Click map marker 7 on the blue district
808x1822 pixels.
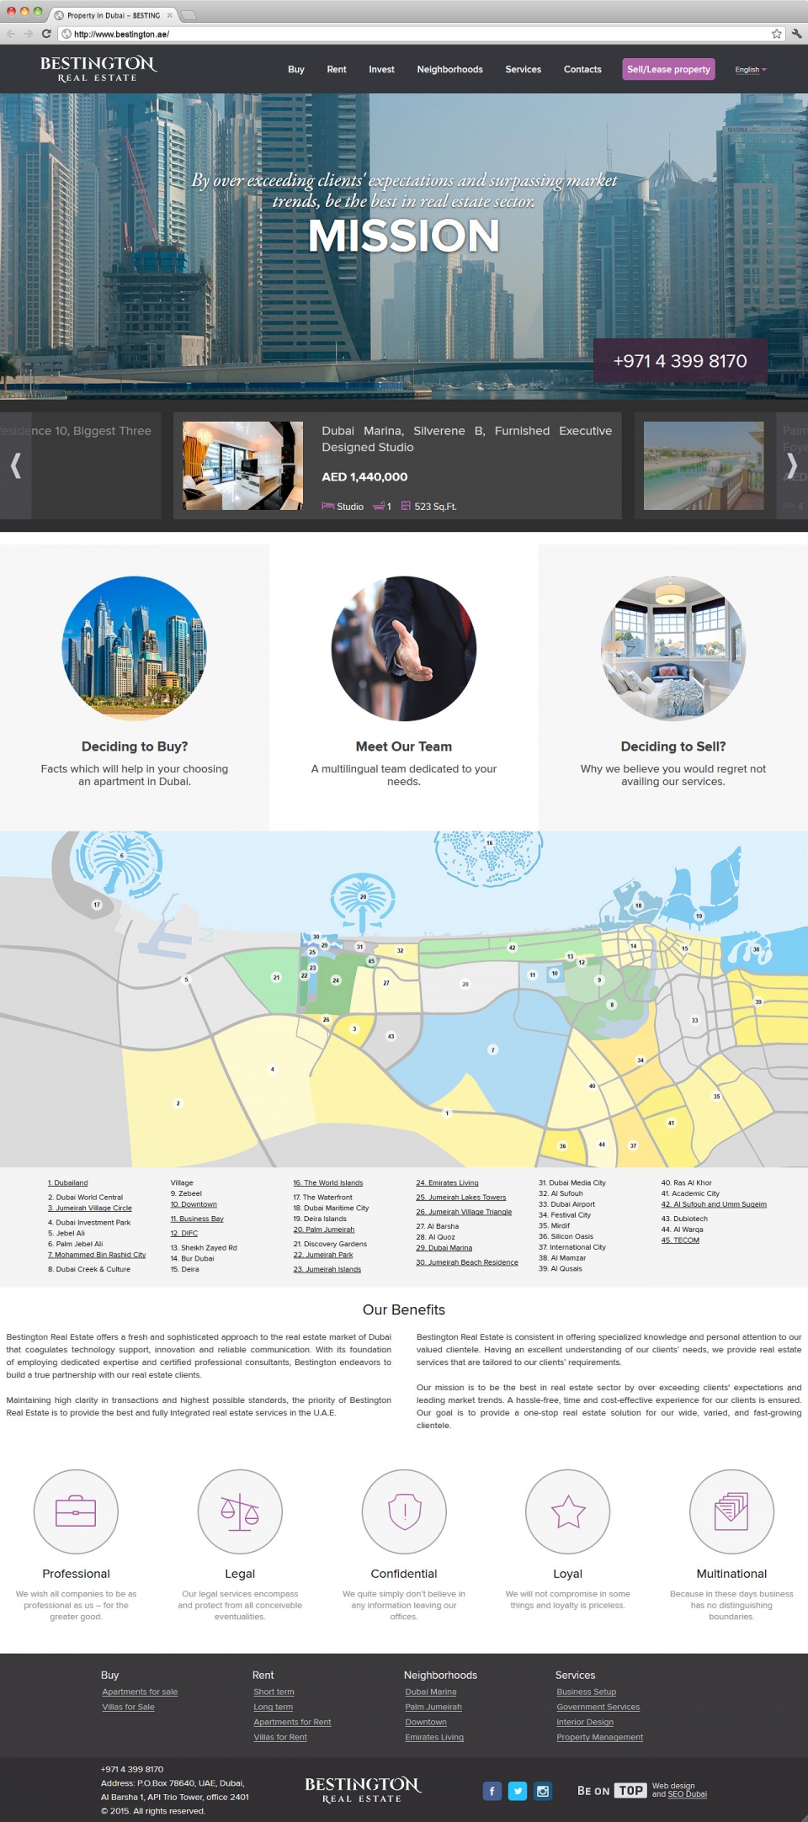point(493,1049)
